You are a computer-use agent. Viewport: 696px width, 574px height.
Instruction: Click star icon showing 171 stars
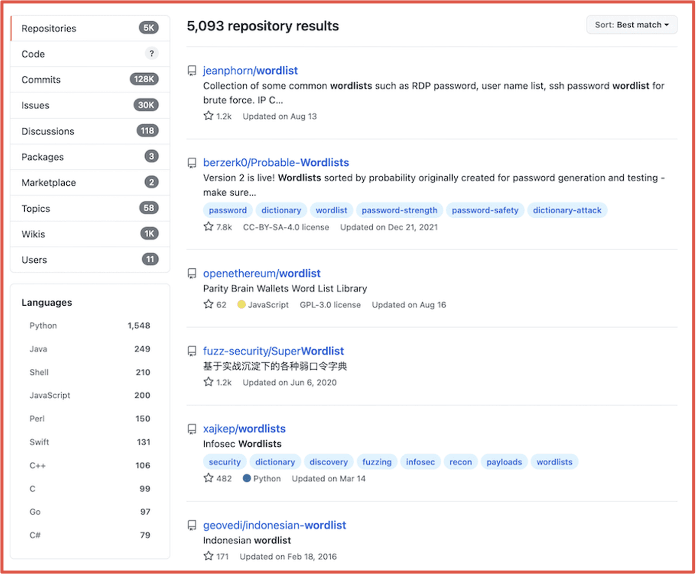tap(208, 556)
